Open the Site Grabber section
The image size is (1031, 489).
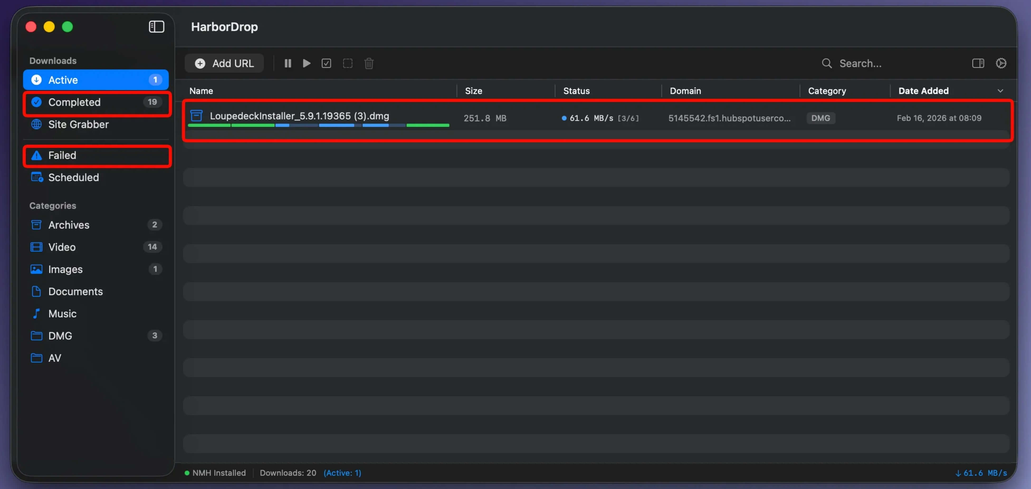(78, 124)
